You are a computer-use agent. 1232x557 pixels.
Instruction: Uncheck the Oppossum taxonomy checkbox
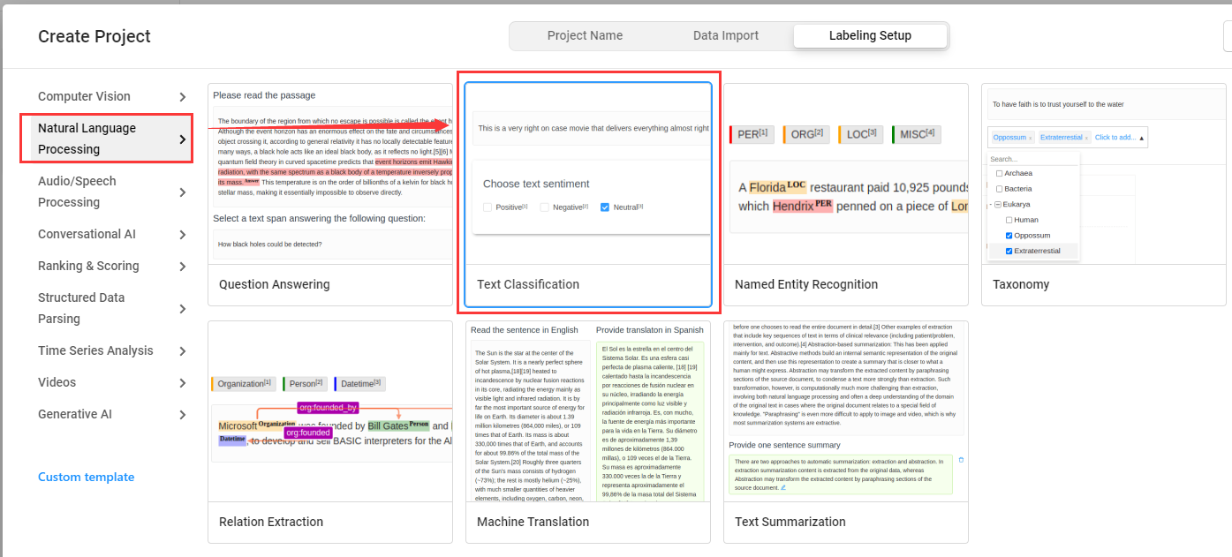tap(1009, 236)
